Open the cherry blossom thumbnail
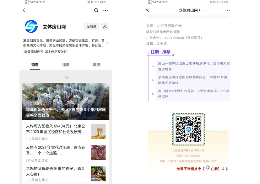This screenshot has width=260, height=184. click(98, 153)
